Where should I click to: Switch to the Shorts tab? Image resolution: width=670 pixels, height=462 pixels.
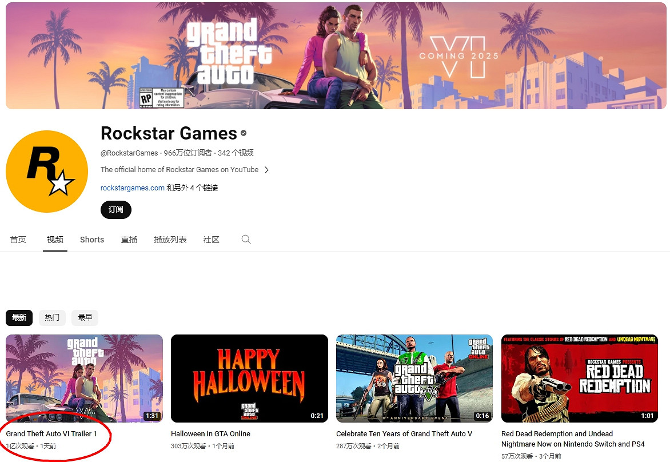[x=91, y=240]
